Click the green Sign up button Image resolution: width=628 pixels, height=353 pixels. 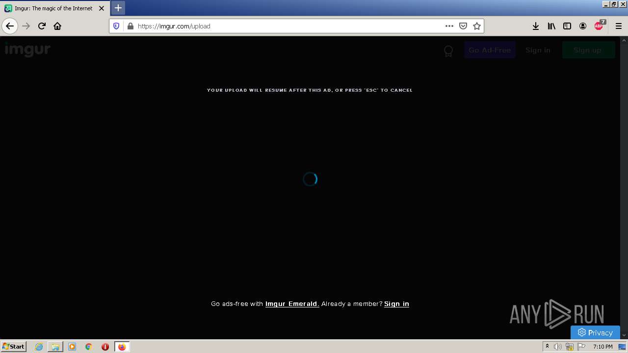pos(588,50)
